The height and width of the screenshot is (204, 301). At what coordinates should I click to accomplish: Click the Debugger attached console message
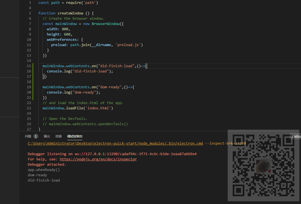point(47,164)
